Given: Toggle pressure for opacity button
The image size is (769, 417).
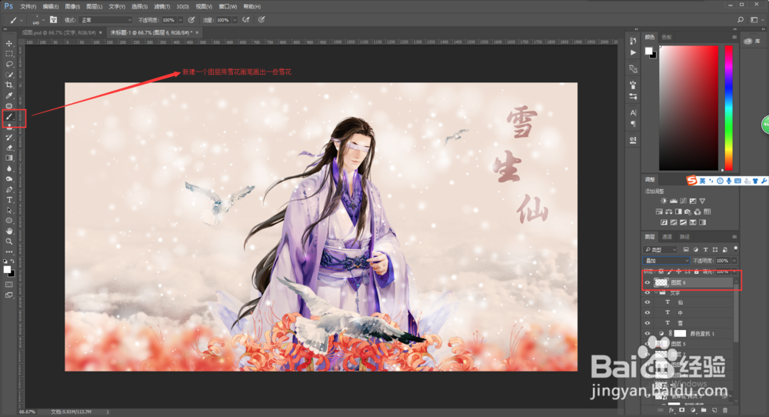Looking at the screenshot, I should 191,20.
